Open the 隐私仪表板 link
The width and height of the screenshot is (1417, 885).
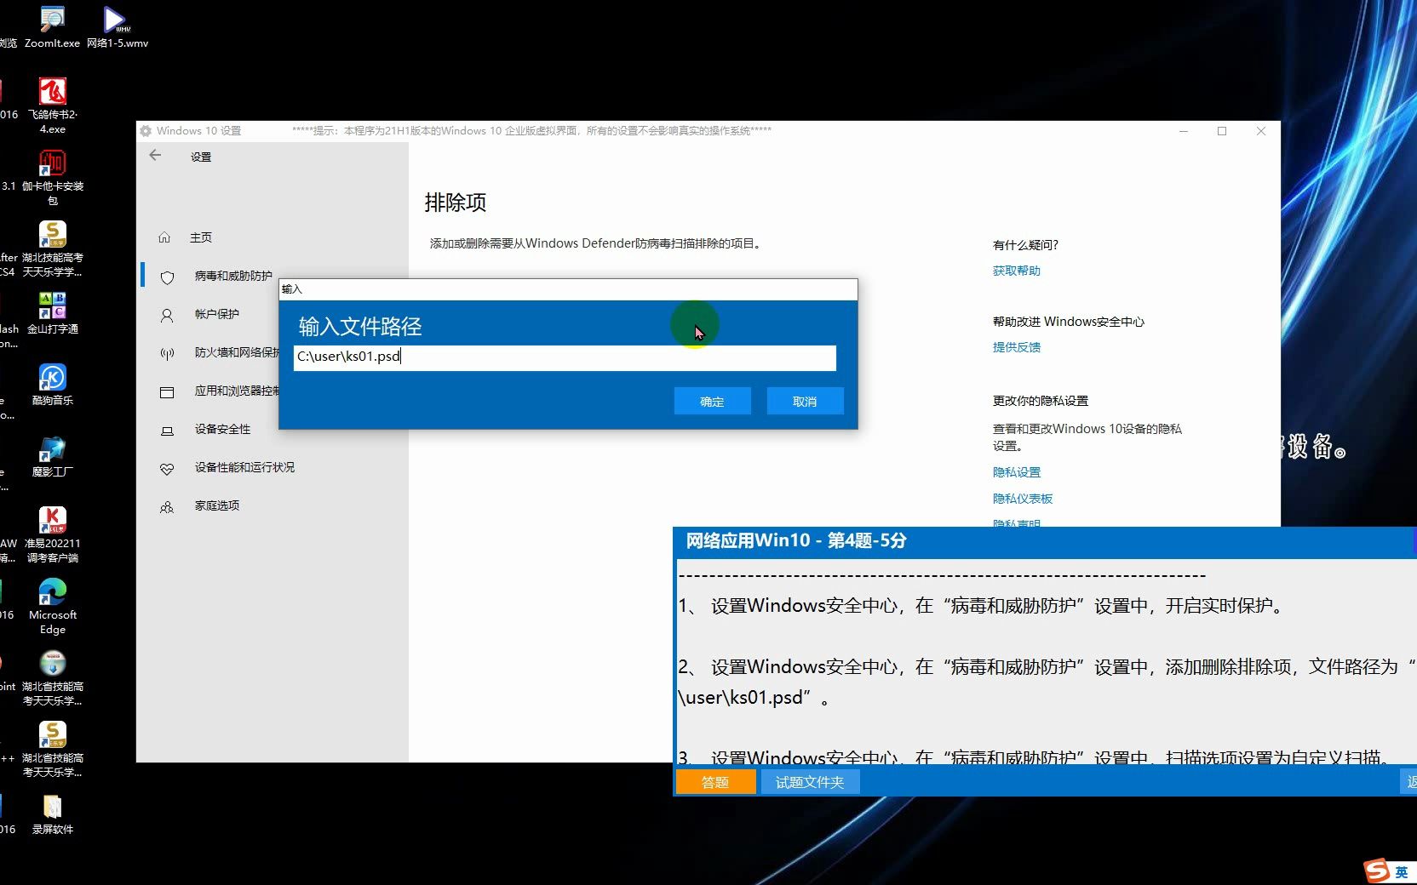click(x=1022, y=499)
